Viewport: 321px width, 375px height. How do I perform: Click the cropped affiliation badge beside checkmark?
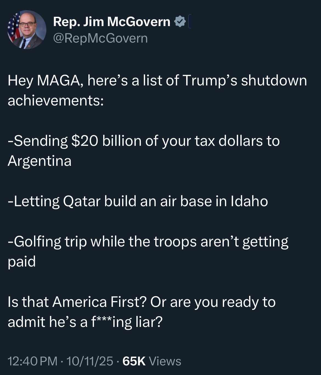click(190, 22)
